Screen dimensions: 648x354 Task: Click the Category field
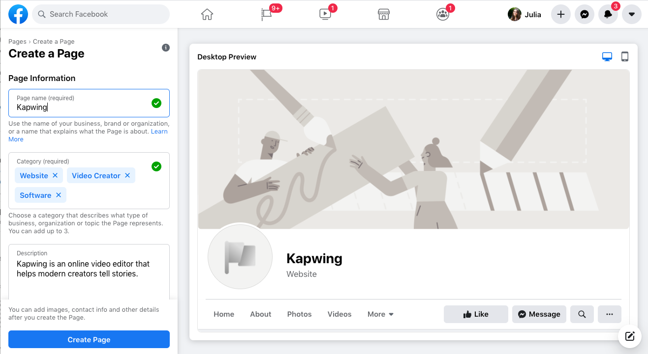pyautogui.click(x=89, y=181)
